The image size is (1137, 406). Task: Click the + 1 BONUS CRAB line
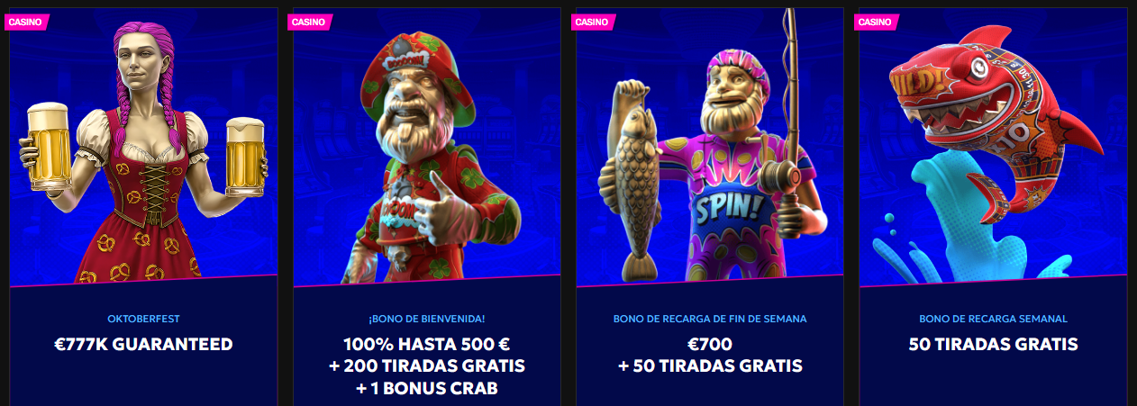coord(427,389)
